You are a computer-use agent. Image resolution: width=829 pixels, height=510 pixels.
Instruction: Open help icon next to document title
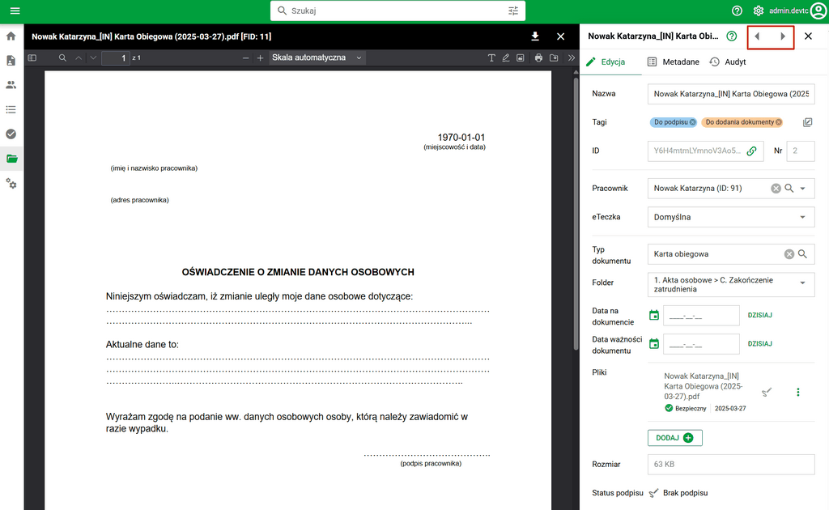coord(732,36)
